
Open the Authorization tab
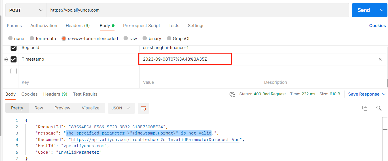point(44,26)
